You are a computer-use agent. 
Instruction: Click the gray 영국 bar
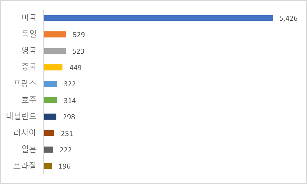tap(55, 51)
